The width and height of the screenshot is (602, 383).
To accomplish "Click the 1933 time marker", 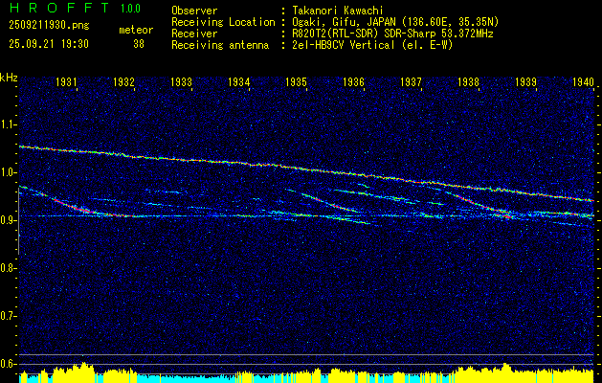I will (x=182, y=81).
